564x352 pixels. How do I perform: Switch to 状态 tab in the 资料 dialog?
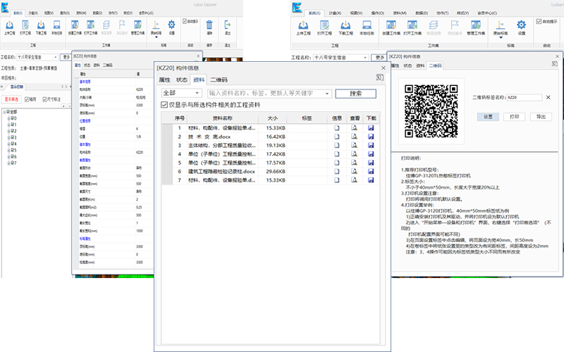tap(182, 80)
